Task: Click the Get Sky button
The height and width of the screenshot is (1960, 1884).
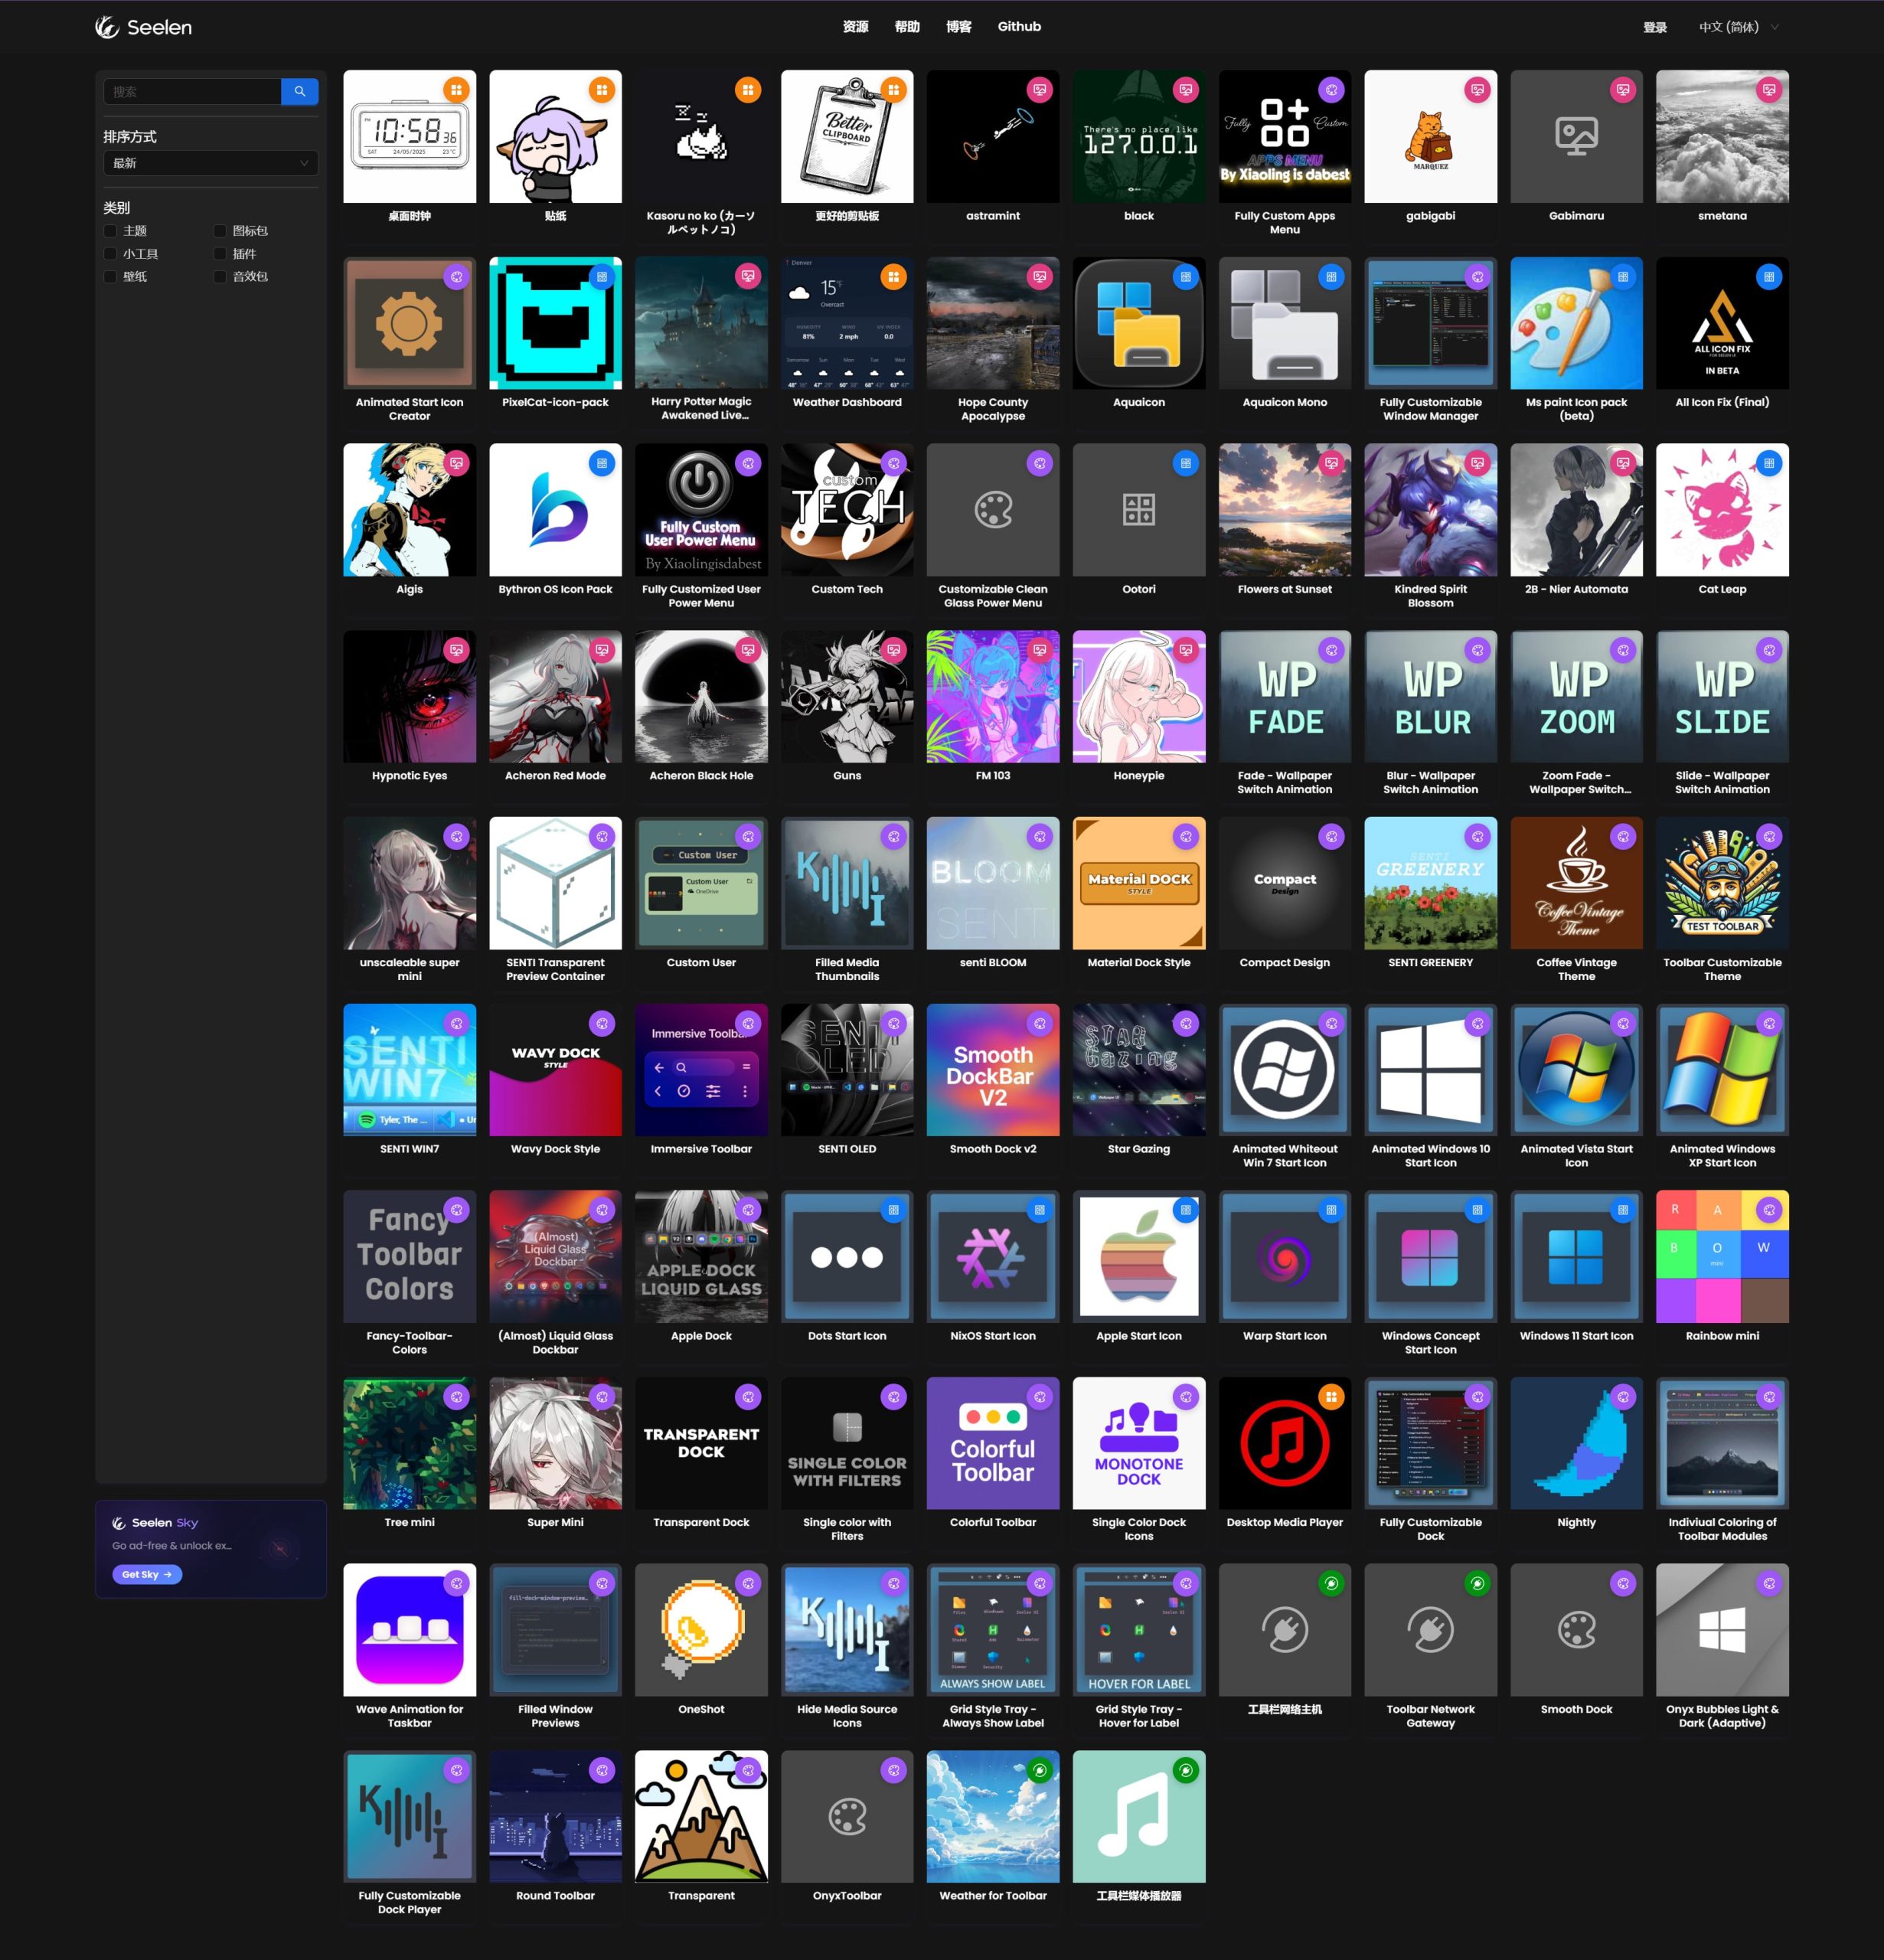Action: (147, 1574)
